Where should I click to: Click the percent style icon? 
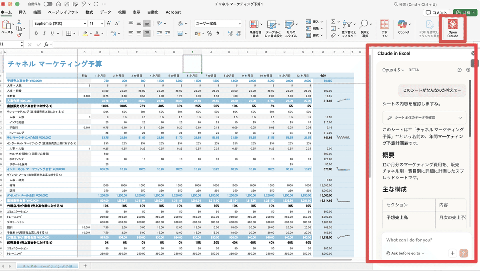(209, 34)
